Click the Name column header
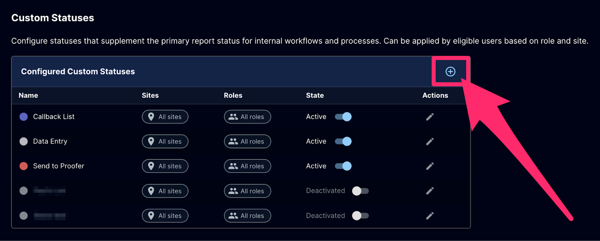 28,95
